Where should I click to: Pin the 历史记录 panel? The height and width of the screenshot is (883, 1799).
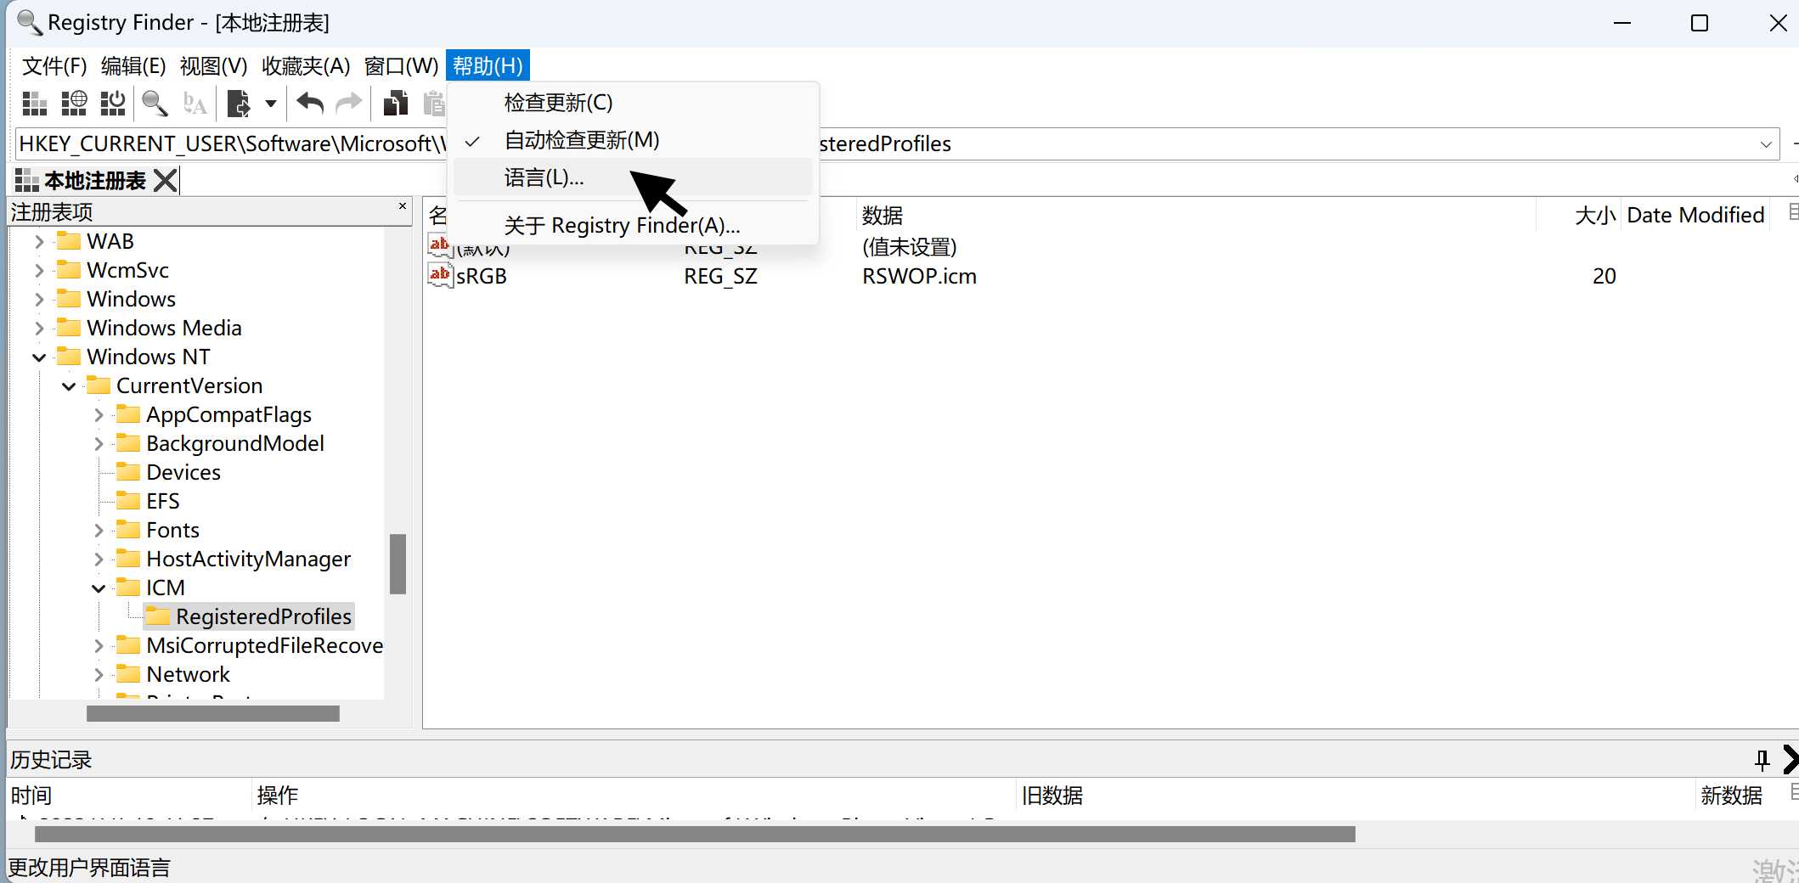tap(1762, 760)
